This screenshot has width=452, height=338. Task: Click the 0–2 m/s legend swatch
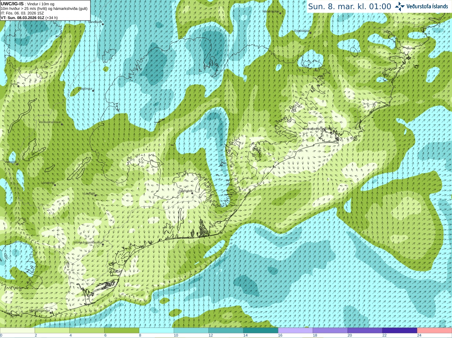[17, 331]
